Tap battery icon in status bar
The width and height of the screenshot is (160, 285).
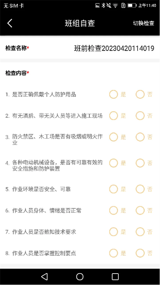132,6
